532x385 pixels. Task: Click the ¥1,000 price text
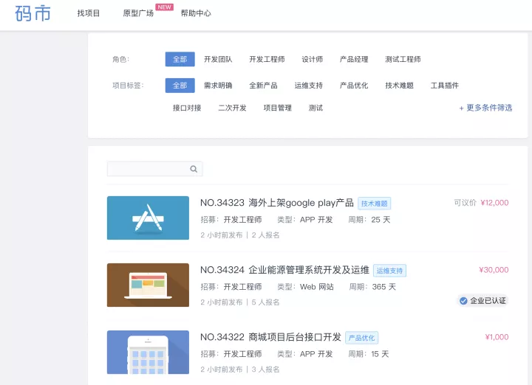[497, 337]
